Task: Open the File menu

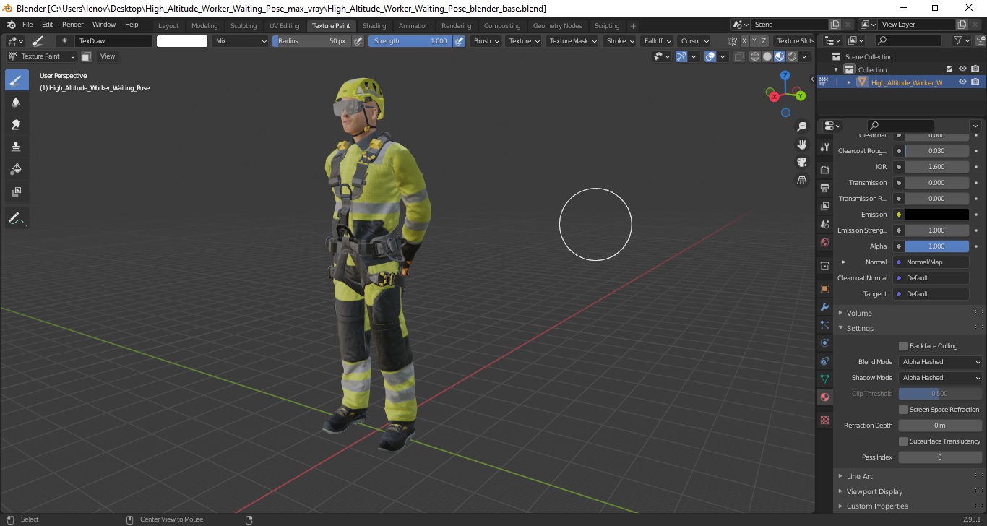Action: (27, 25)
